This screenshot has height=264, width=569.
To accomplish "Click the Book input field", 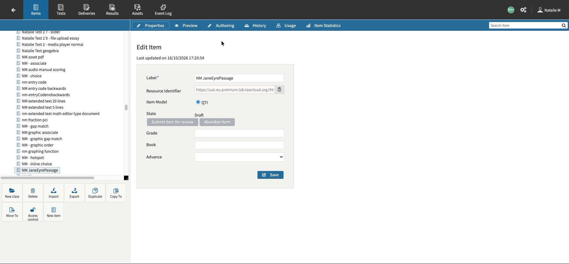I will click(x=239, y=145).
